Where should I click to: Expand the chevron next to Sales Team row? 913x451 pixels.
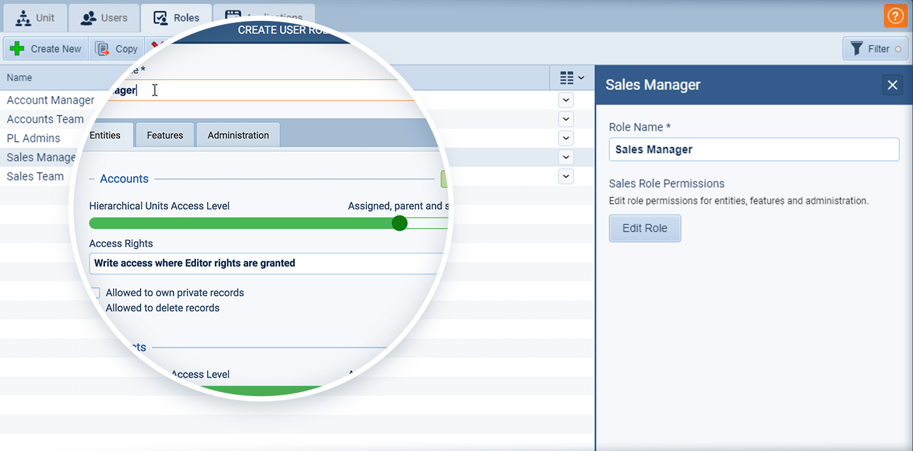click(x=566, y=176)
